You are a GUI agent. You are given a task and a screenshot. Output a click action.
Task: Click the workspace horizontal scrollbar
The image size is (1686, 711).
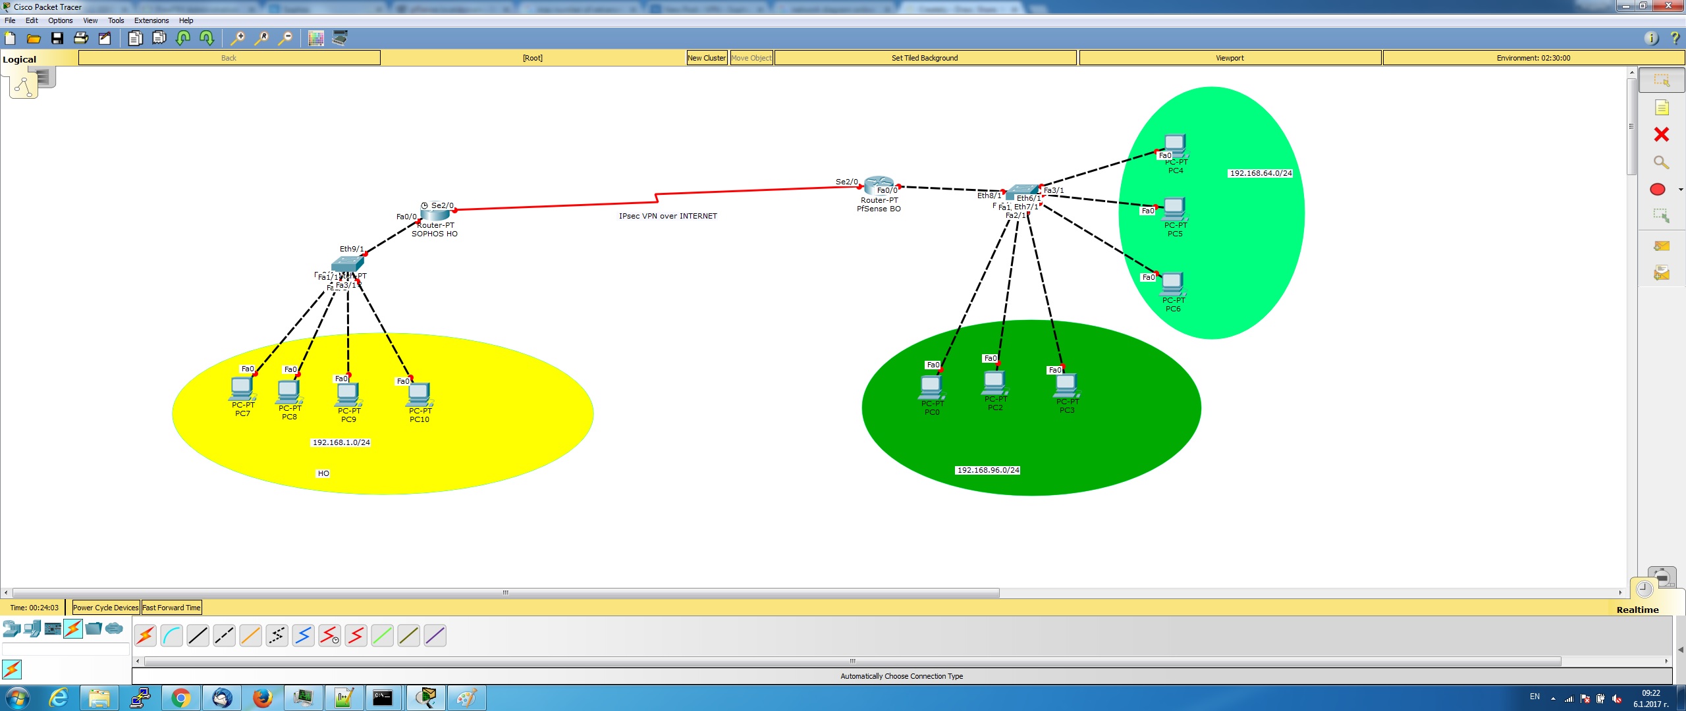[x=506, y=592]
